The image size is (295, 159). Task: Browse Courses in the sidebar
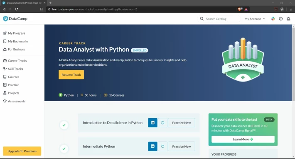(x=11, y=77)
